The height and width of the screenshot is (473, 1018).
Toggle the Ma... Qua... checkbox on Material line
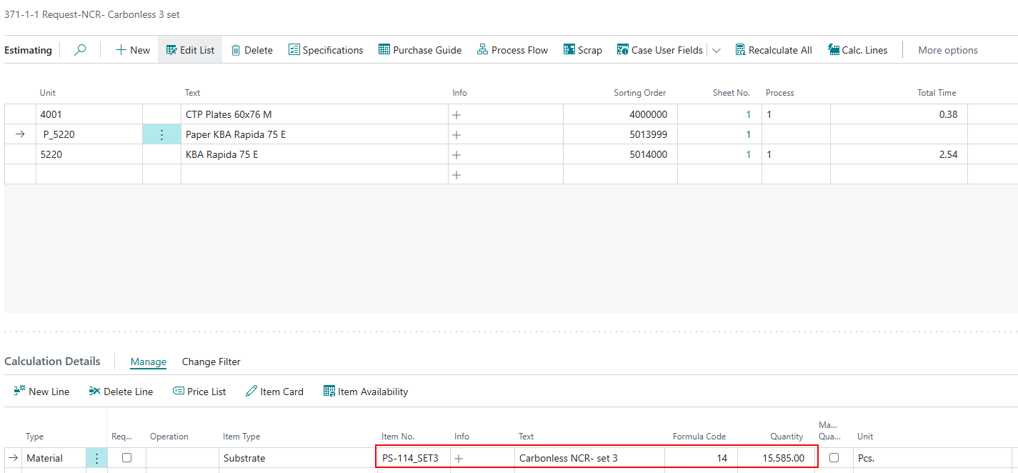coord(834,457)
